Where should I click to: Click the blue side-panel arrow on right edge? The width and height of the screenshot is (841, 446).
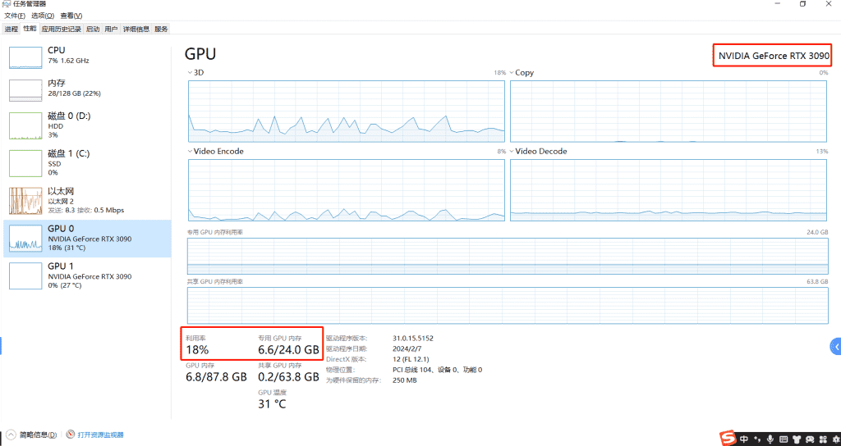834,348
